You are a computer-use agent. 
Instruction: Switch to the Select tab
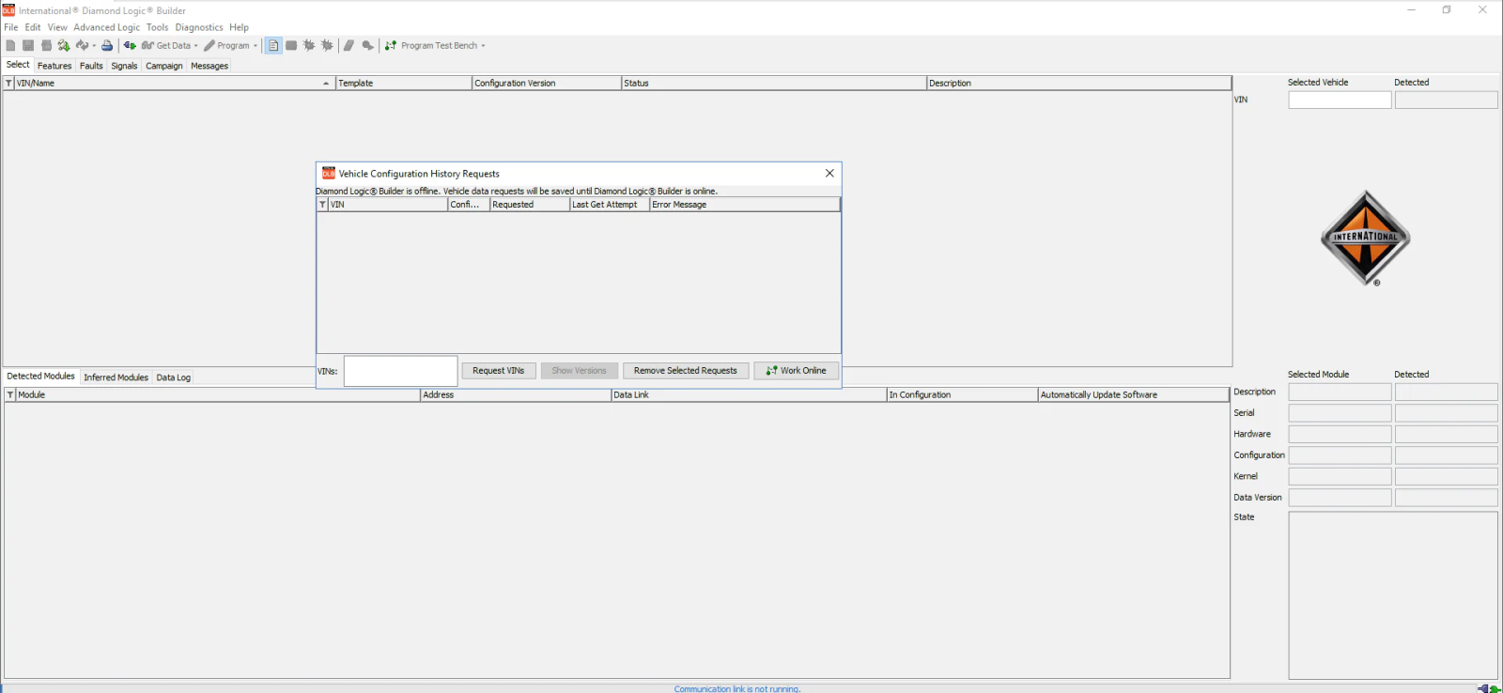18,65
